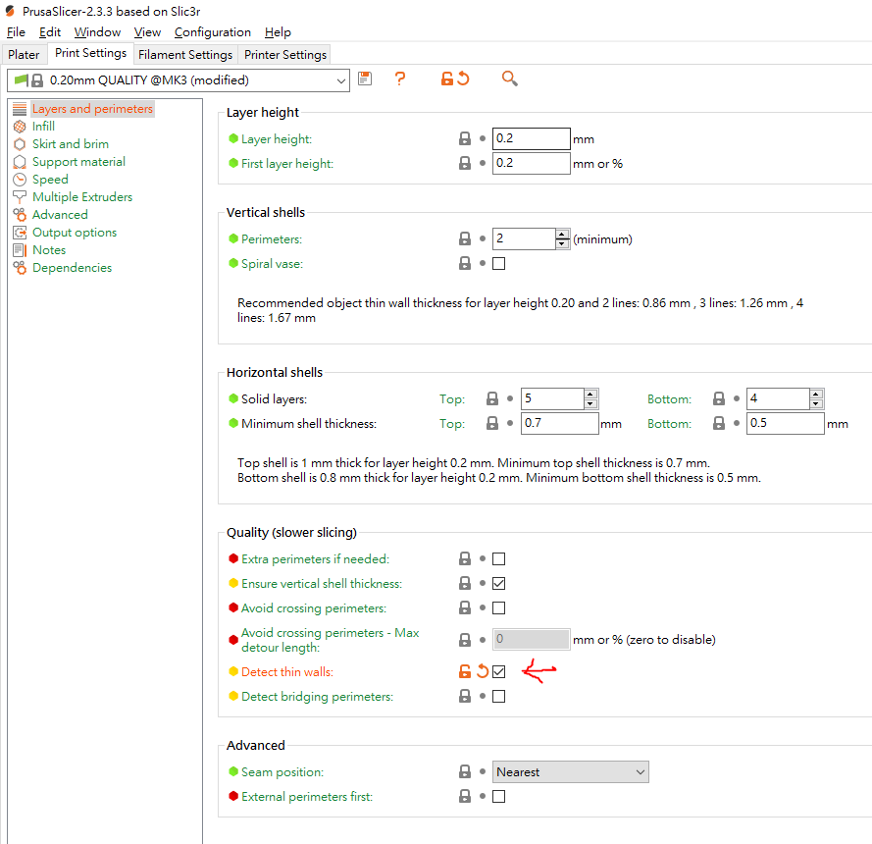Click the lock icon for Seam position

[465, 771]
